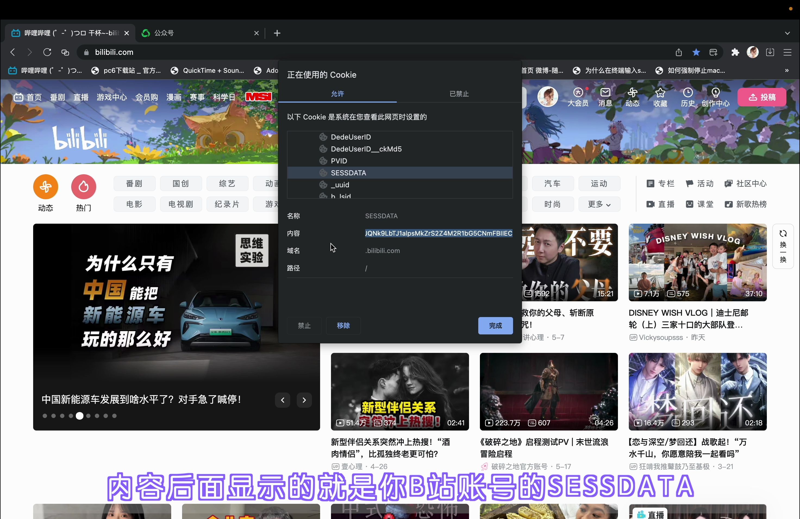Select DedeUserID__ckMd5 cookie
The width and height of the screenshot is (800, 519).
coord(400,149)
